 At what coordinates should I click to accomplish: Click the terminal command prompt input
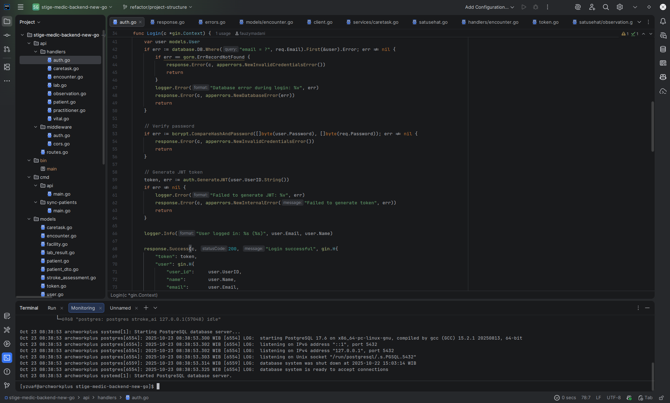[x=158, y=387]
